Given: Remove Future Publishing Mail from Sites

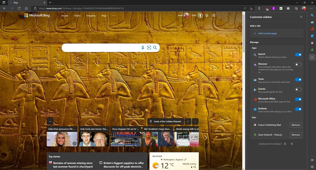Looking at the screenshot, I should pos(295,125).
